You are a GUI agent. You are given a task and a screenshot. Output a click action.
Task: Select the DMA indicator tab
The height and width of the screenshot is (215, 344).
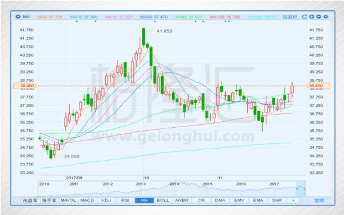coord(220,200)
